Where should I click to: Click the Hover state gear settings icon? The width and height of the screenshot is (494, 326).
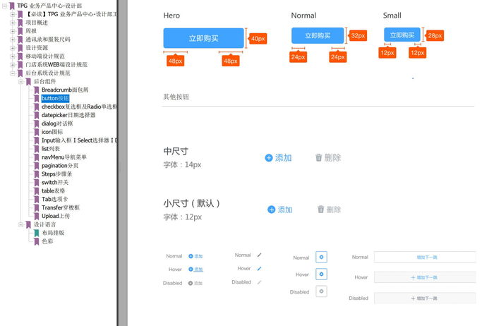pyautogui.click(x=321, y=274)
